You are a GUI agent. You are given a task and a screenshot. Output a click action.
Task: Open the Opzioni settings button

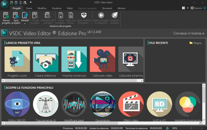click(196, 8)
